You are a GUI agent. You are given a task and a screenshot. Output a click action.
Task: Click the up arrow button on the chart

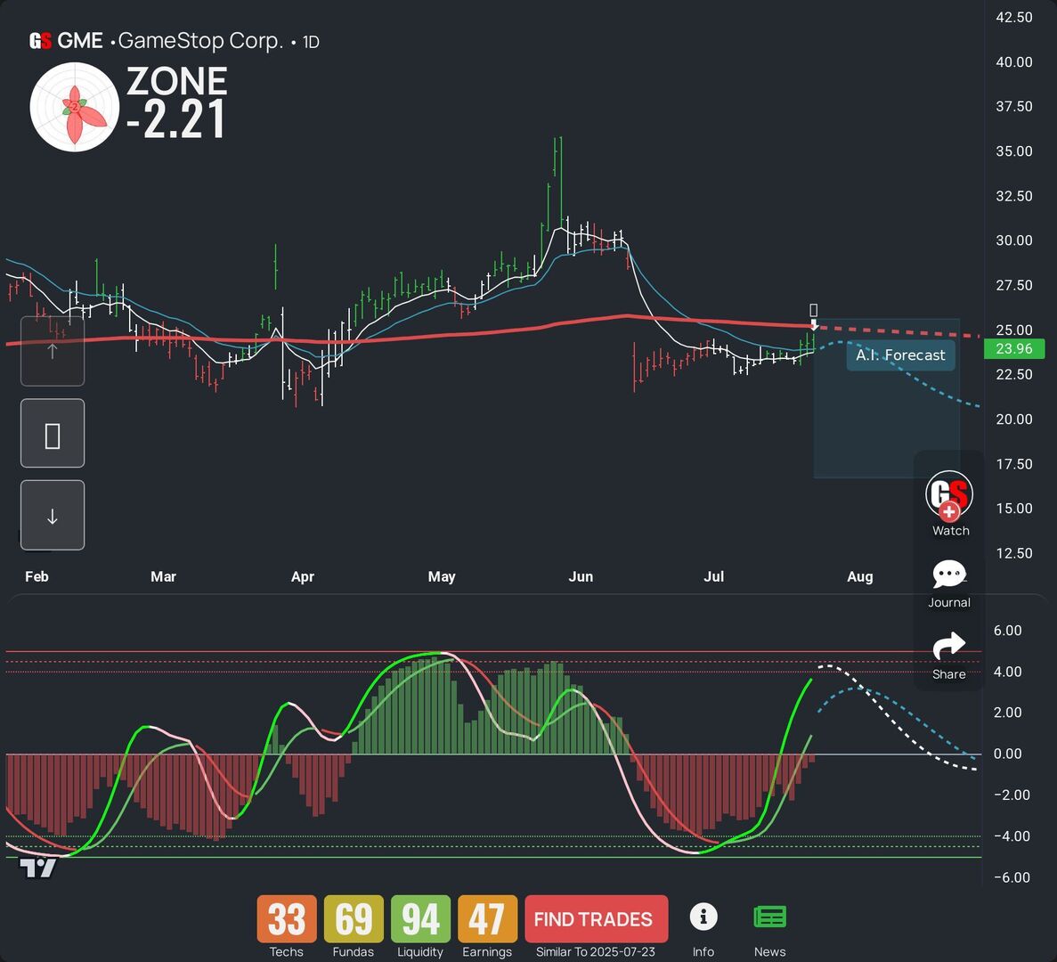(53, 351)
